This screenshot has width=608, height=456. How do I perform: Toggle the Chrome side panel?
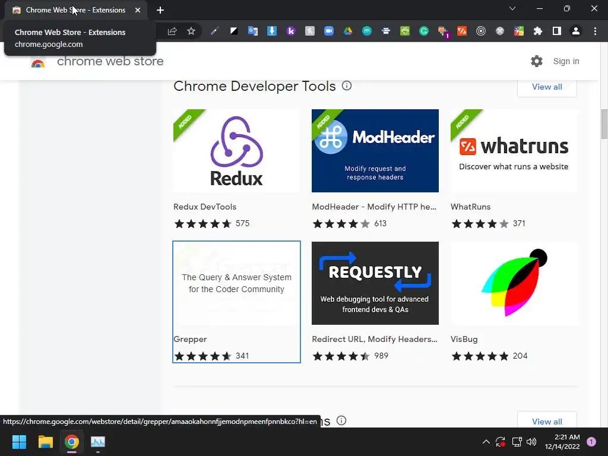pos(557,31)
